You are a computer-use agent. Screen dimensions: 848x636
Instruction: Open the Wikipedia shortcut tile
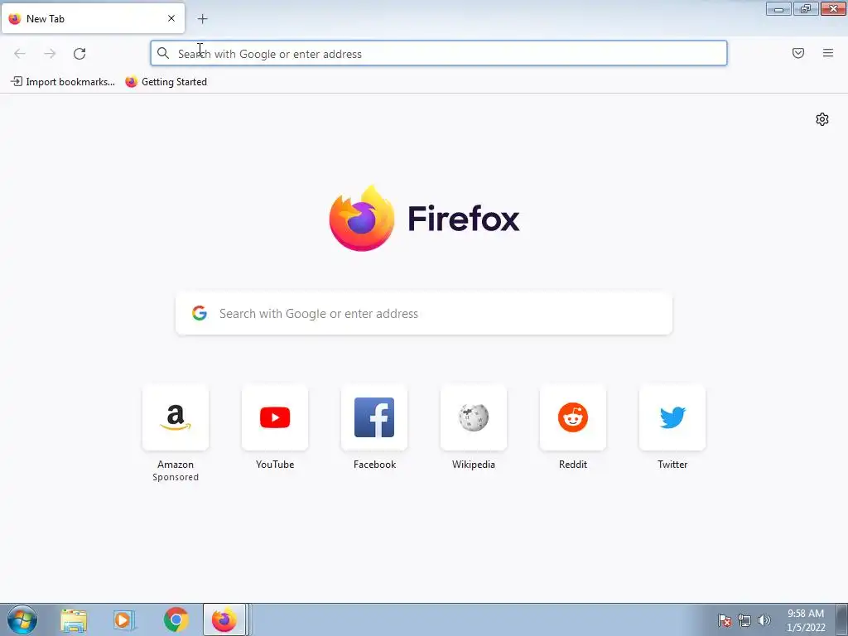coord(474,417)
